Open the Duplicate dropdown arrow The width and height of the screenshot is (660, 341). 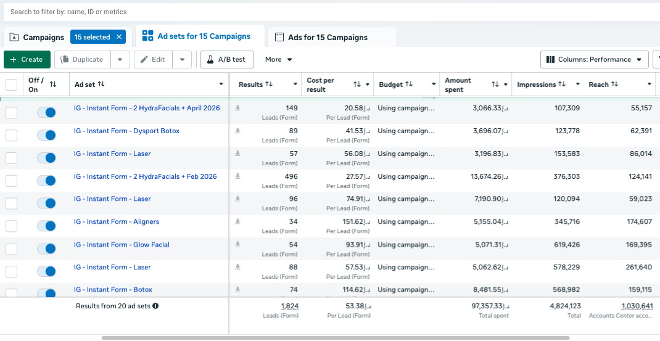coord(120,59)
